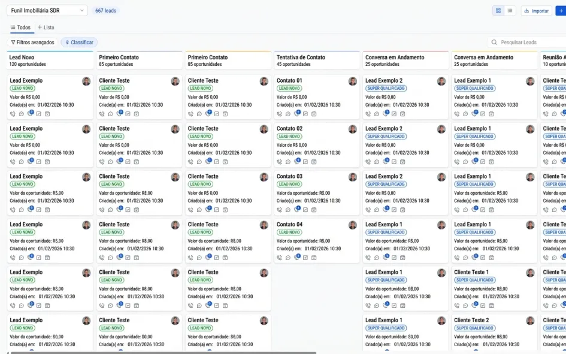The image size is (566, 354).
Task: Add a new list with the Lista tab
Action: [x=46, y=28]
